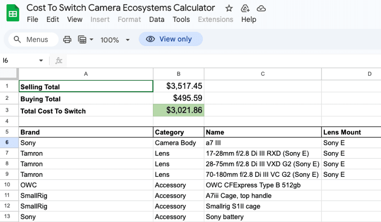Select row 1 header
Viewport: 381px width, 222px height.
click(9, 86)
